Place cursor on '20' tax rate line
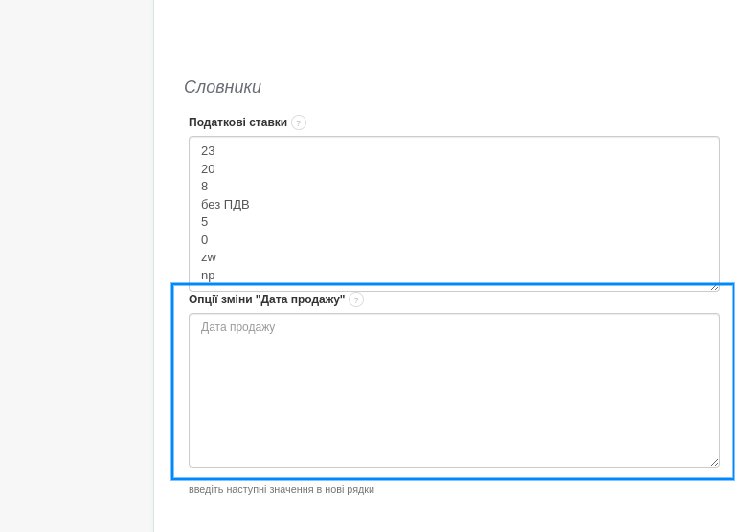The height and width of the screenshot is (532, 745). point(208,169)
